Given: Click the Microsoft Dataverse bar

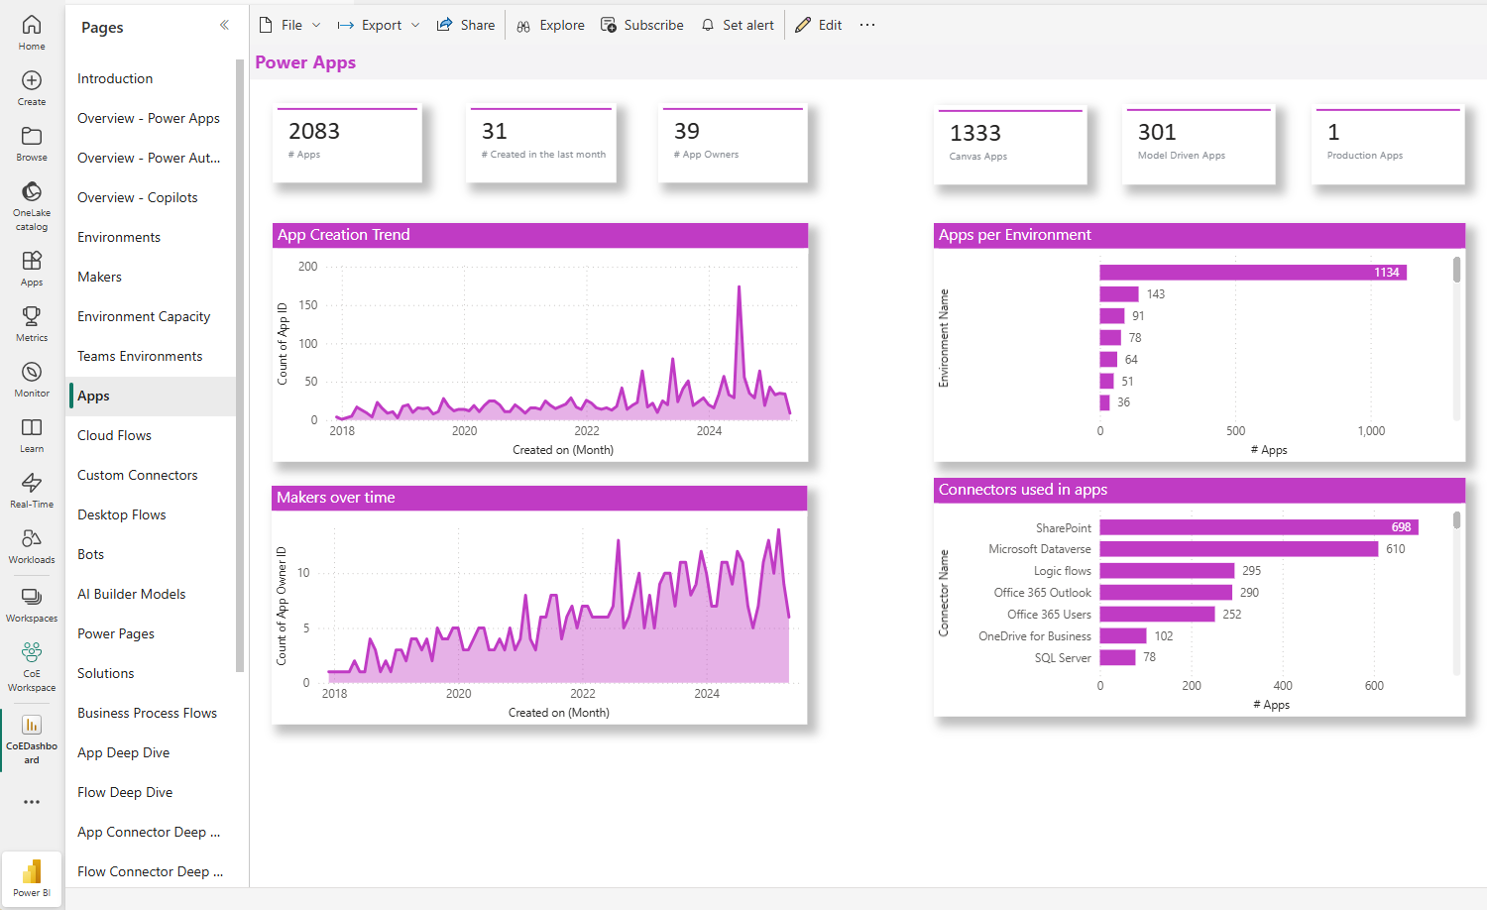Looking at the screenshot, I should tap(1239, 549).
